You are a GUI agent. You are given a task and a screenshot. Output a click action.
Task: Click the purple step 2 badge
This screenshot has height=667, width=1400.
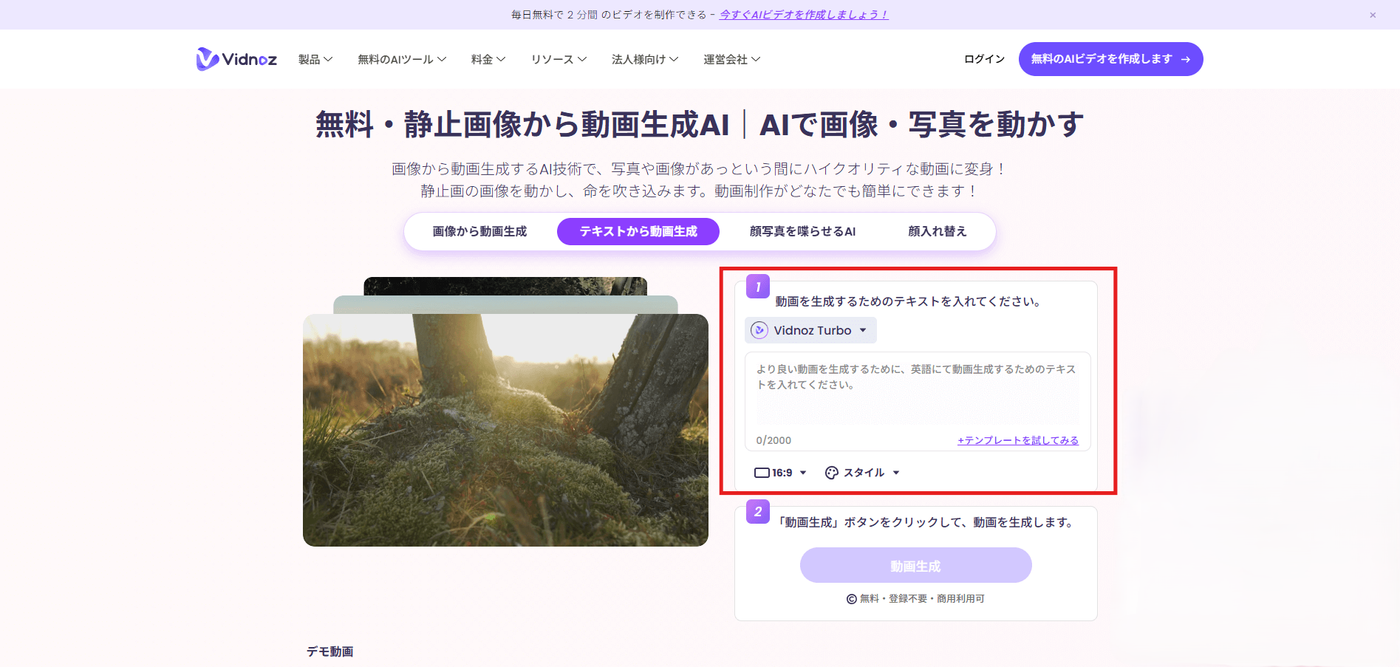pyautogui.click(x=757, y=513)
